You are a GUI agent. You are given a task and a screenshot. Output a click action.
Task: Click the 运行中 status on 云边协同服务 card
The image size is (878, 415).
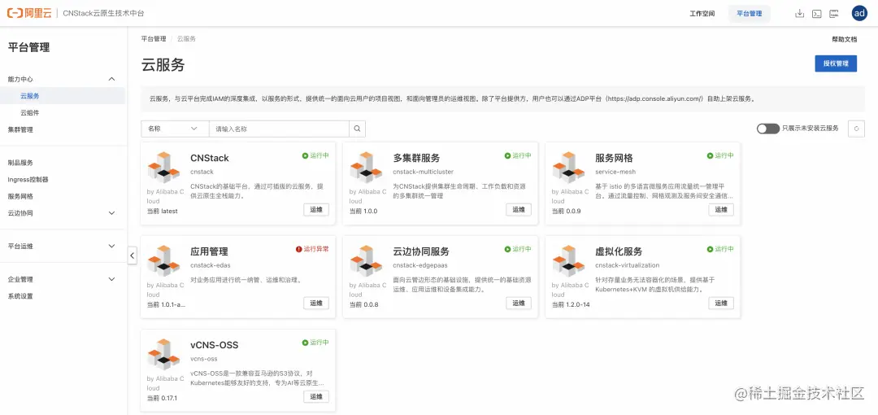(518, 249)
